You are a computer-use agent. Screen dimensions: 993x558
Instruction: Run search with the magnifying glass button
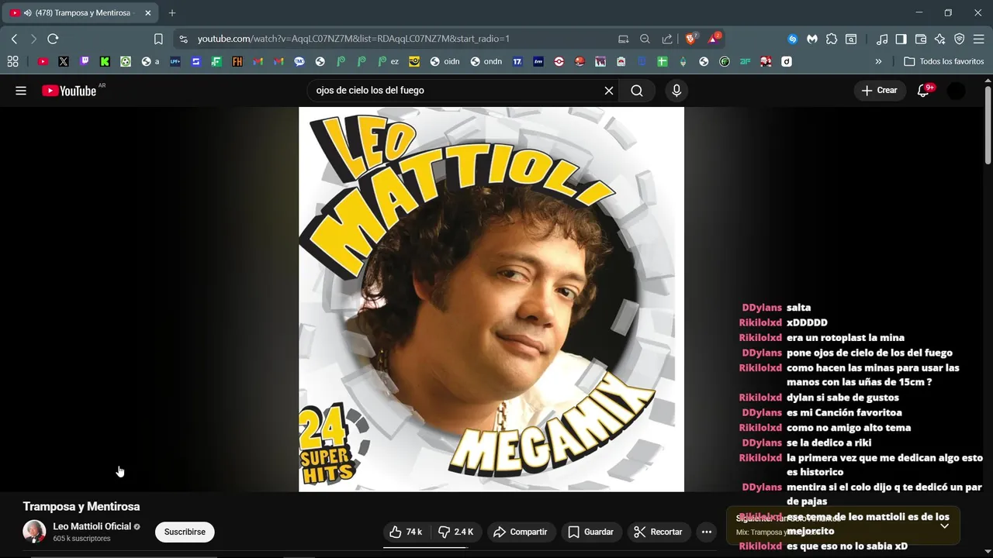637,91
